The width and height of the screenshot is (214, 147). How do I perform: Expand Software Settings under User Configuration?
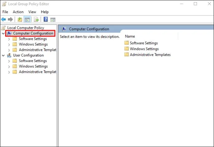9,61
